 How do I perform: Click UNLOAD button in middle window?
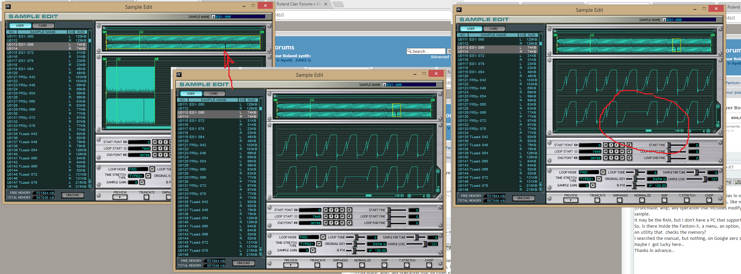click(x=243, y=263)
